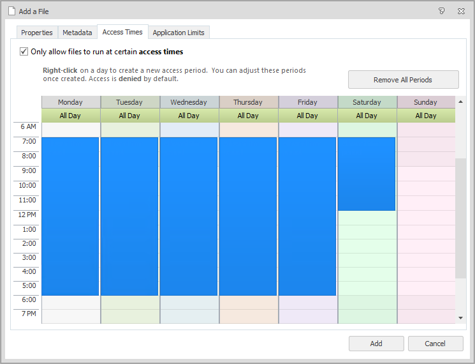This screenshot has height=364, width=475.
Task: Switch to the Properties tab
Action: (37, 33)
